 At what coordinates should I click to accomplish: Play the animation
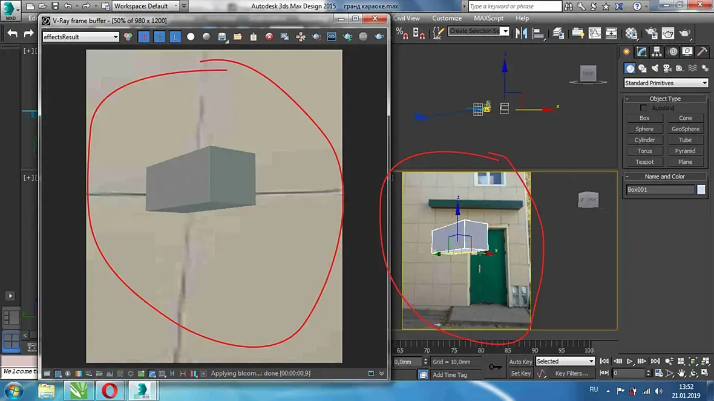tap(630, 362)
